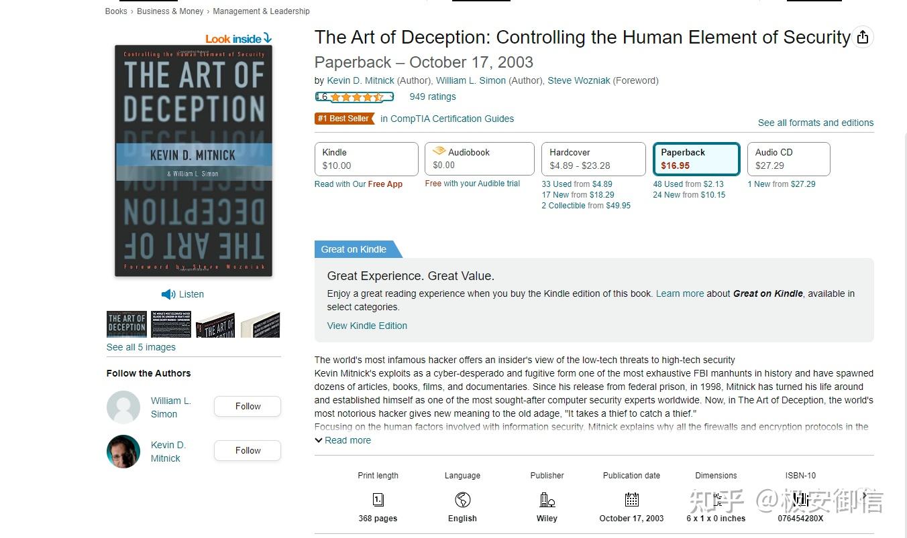Screen dimensions: 907x538
Task: Open the star rating popover
Action: point(354,97)
